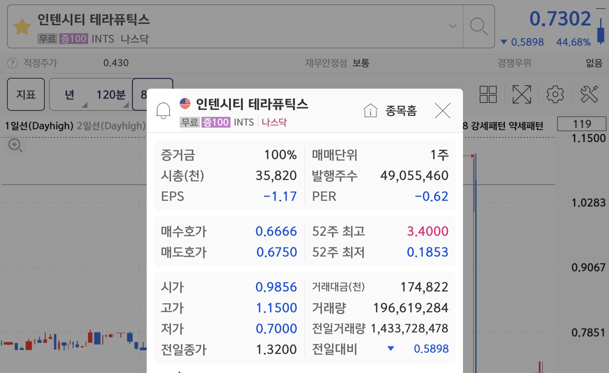Screen dimensions: 609x373
Task: Open the 지표 indicators button
Action: (26, 94)
